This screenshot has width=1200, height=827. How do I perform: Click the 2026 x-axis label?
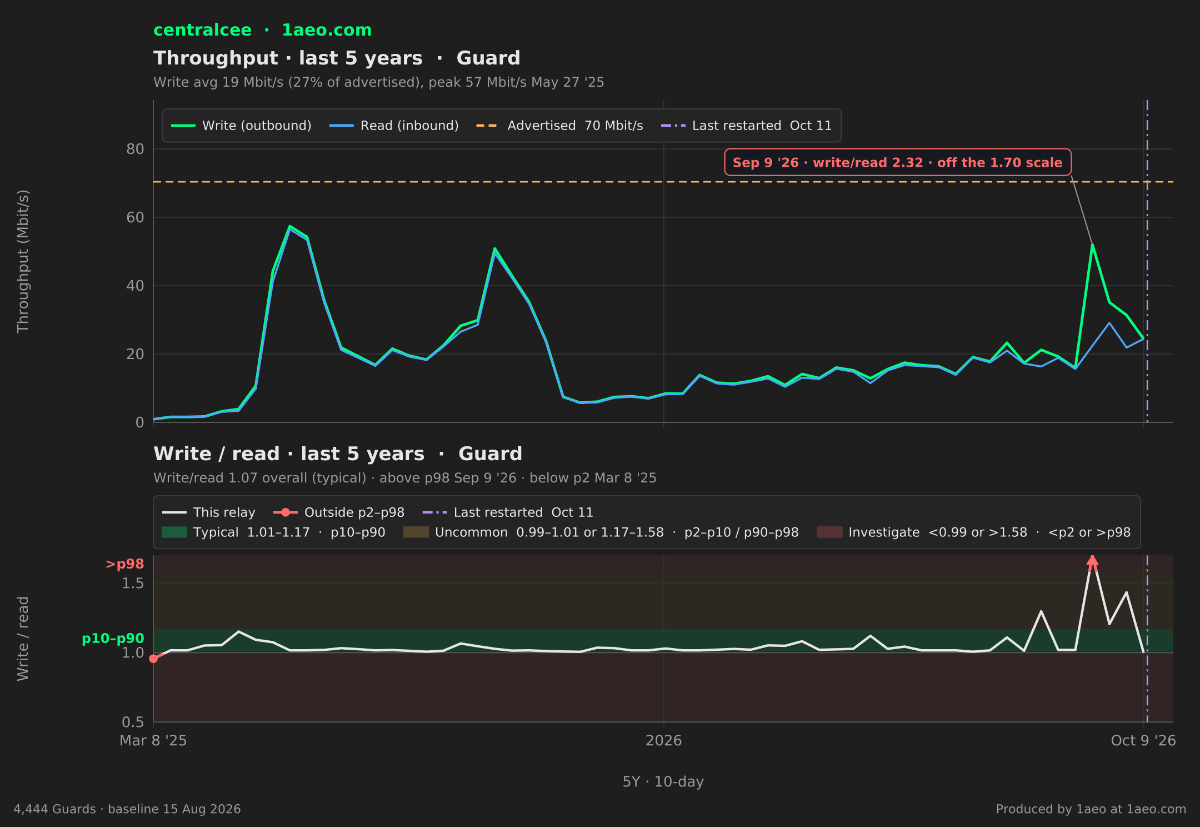663,740
